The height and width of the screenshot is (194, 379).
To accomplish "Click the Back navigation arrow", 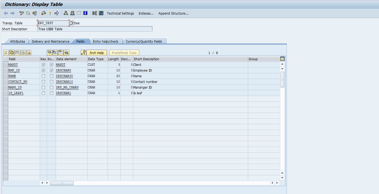I will 6,13.
